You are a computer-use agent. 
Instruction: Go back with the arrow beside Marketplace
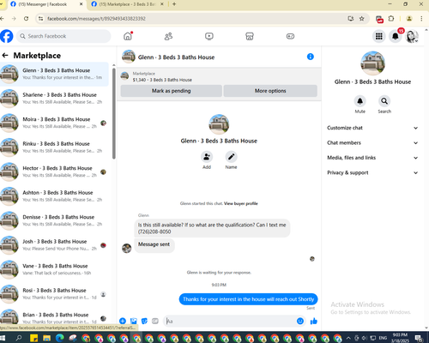(5, 55)
